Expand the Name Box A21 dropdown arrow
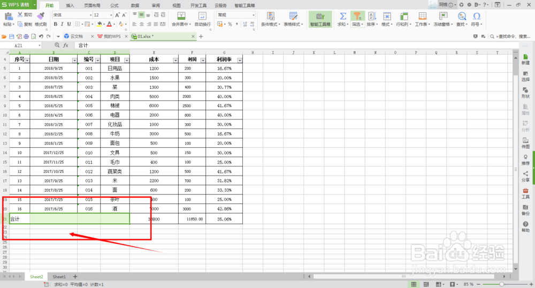535x288 pixels. click(x=40, y=46)
